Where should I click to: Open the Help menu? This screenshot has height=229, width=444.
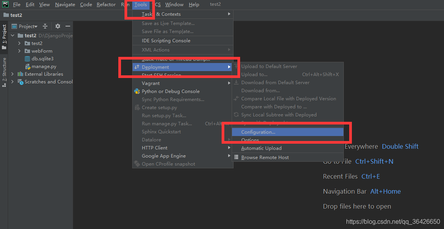pos(194,5)
